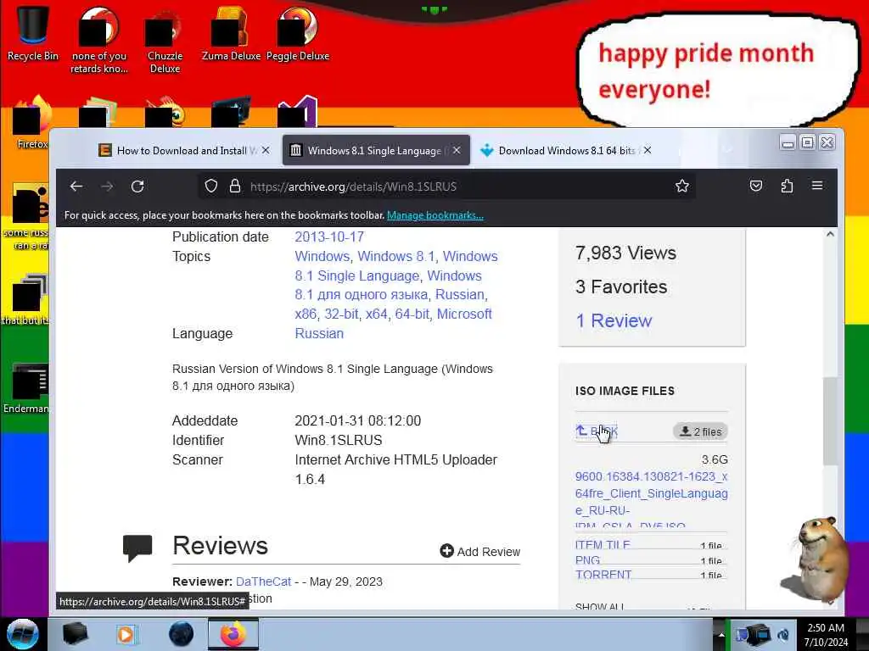The width and height of the screenshot is (869, 651).
Task: Open the 'Windows 8.1' topic link
Action: click(396, 256)
